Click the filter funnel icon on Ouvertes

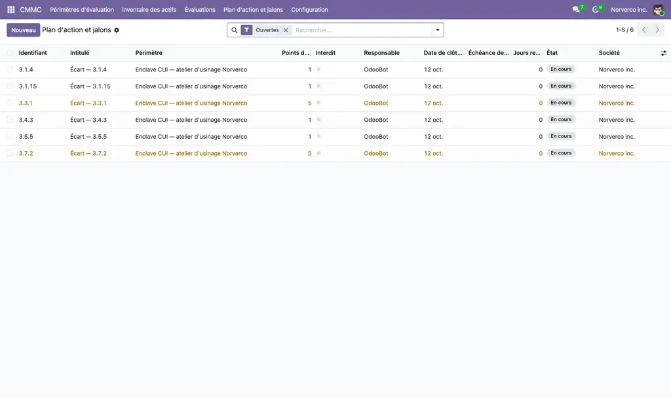tap(246, 30)
